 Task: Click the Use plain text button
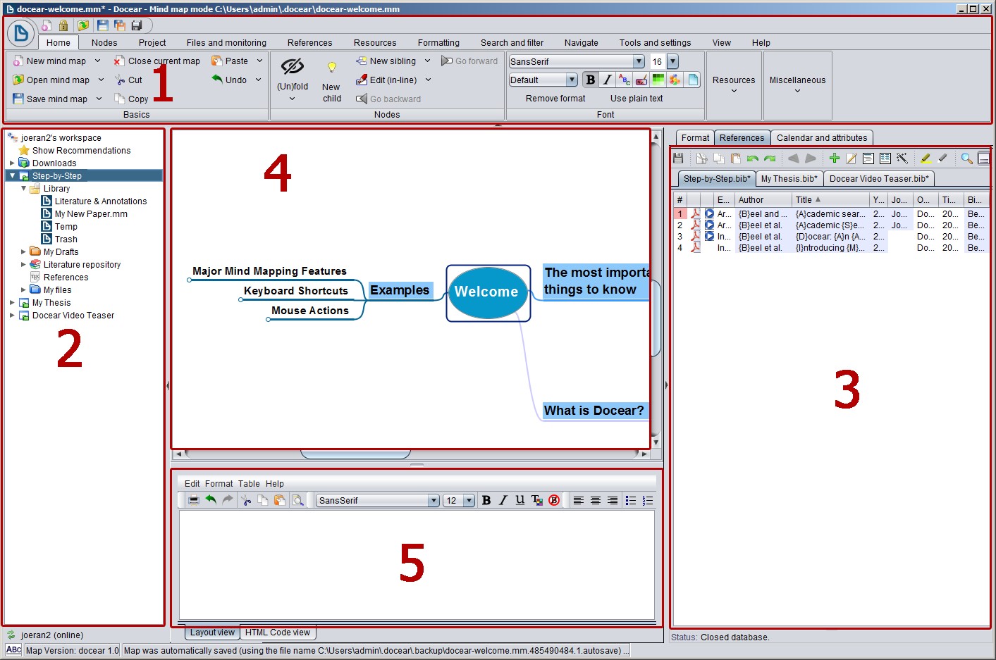tap(637, 99)
